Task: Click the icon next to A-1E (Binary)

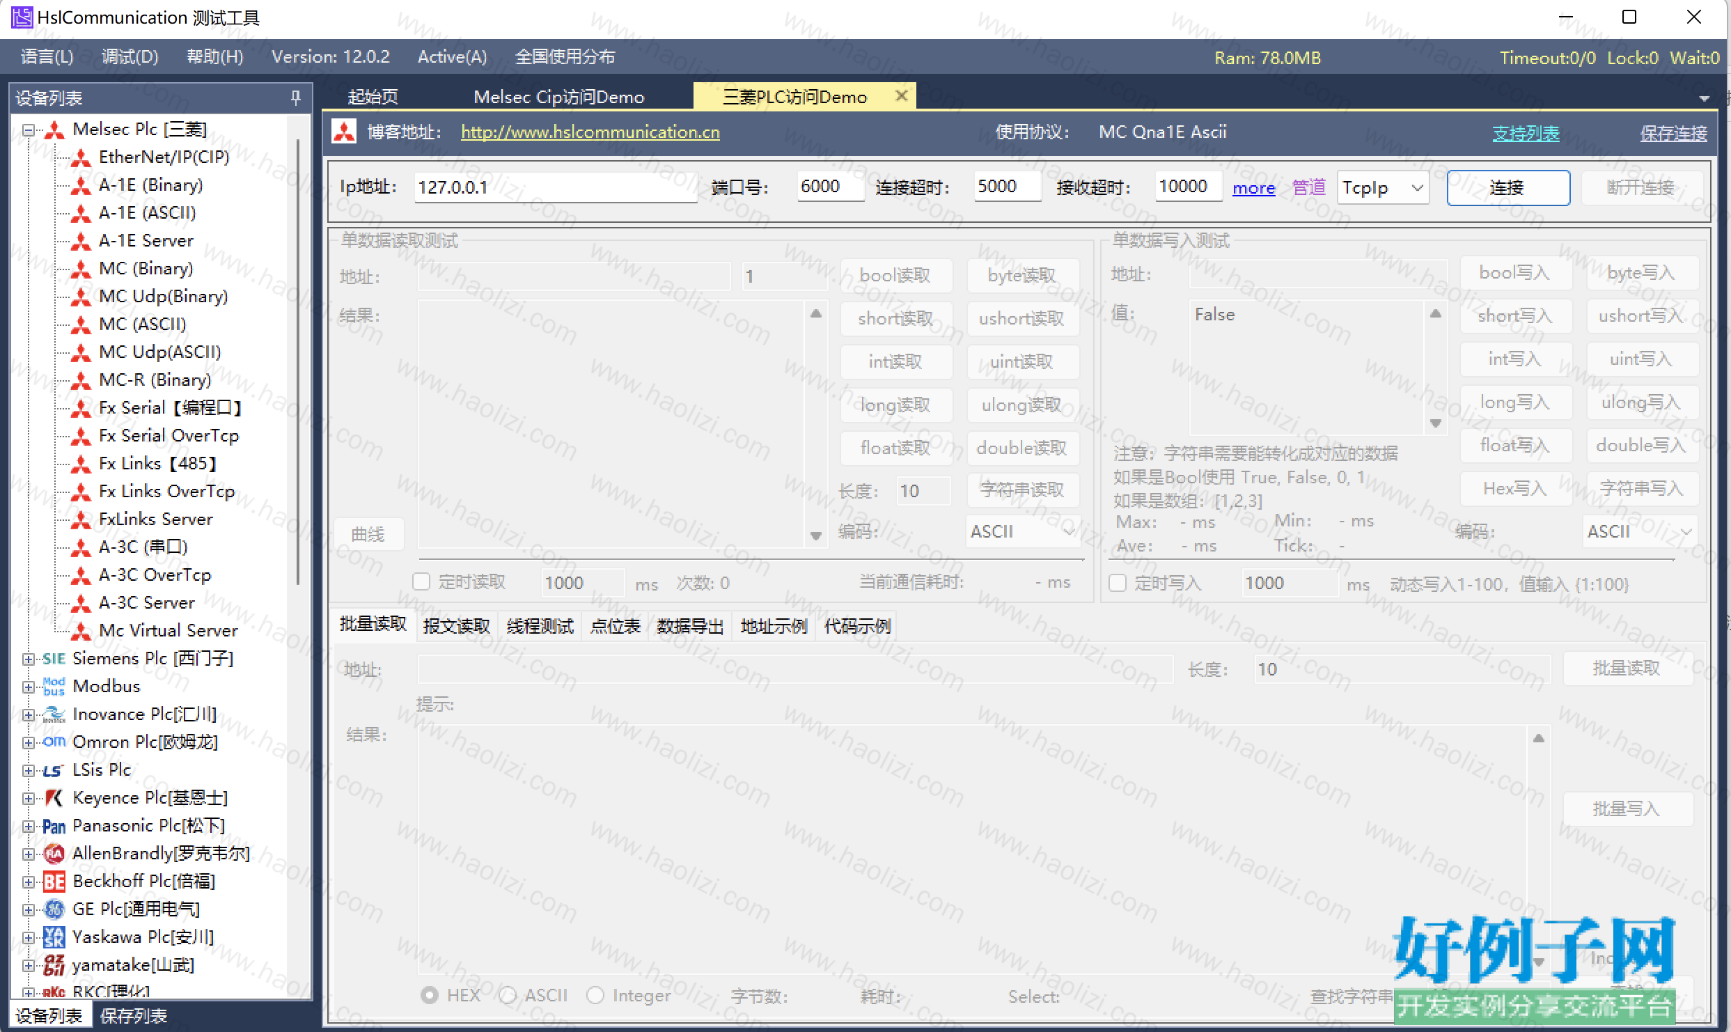Action: click(81, 186)
